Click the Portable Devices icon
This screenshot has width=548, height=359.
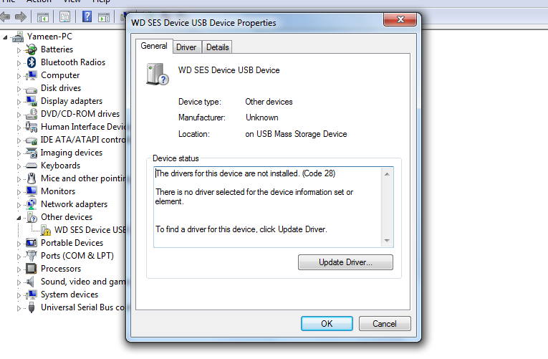pyautogui.click(x=32, y=243)
